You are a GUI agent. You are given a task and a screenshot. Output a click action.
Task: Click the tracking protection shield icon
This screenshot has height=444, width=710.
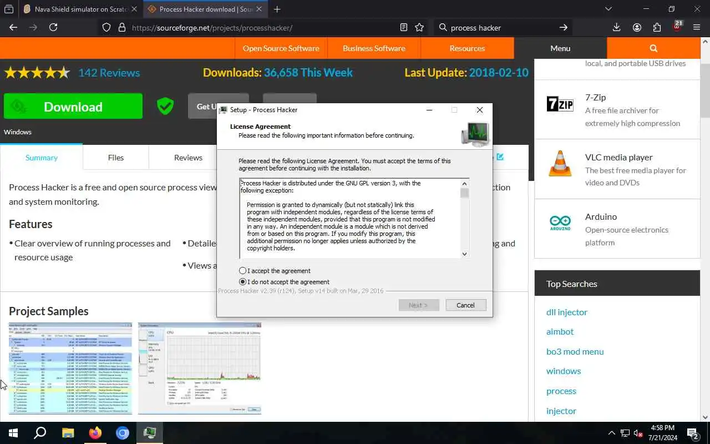coord(107,27)
